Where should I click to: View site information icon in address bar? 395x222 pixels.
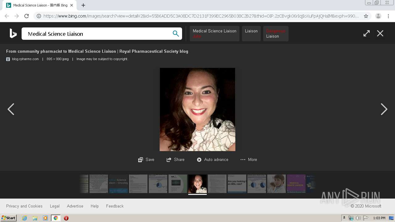39,16
